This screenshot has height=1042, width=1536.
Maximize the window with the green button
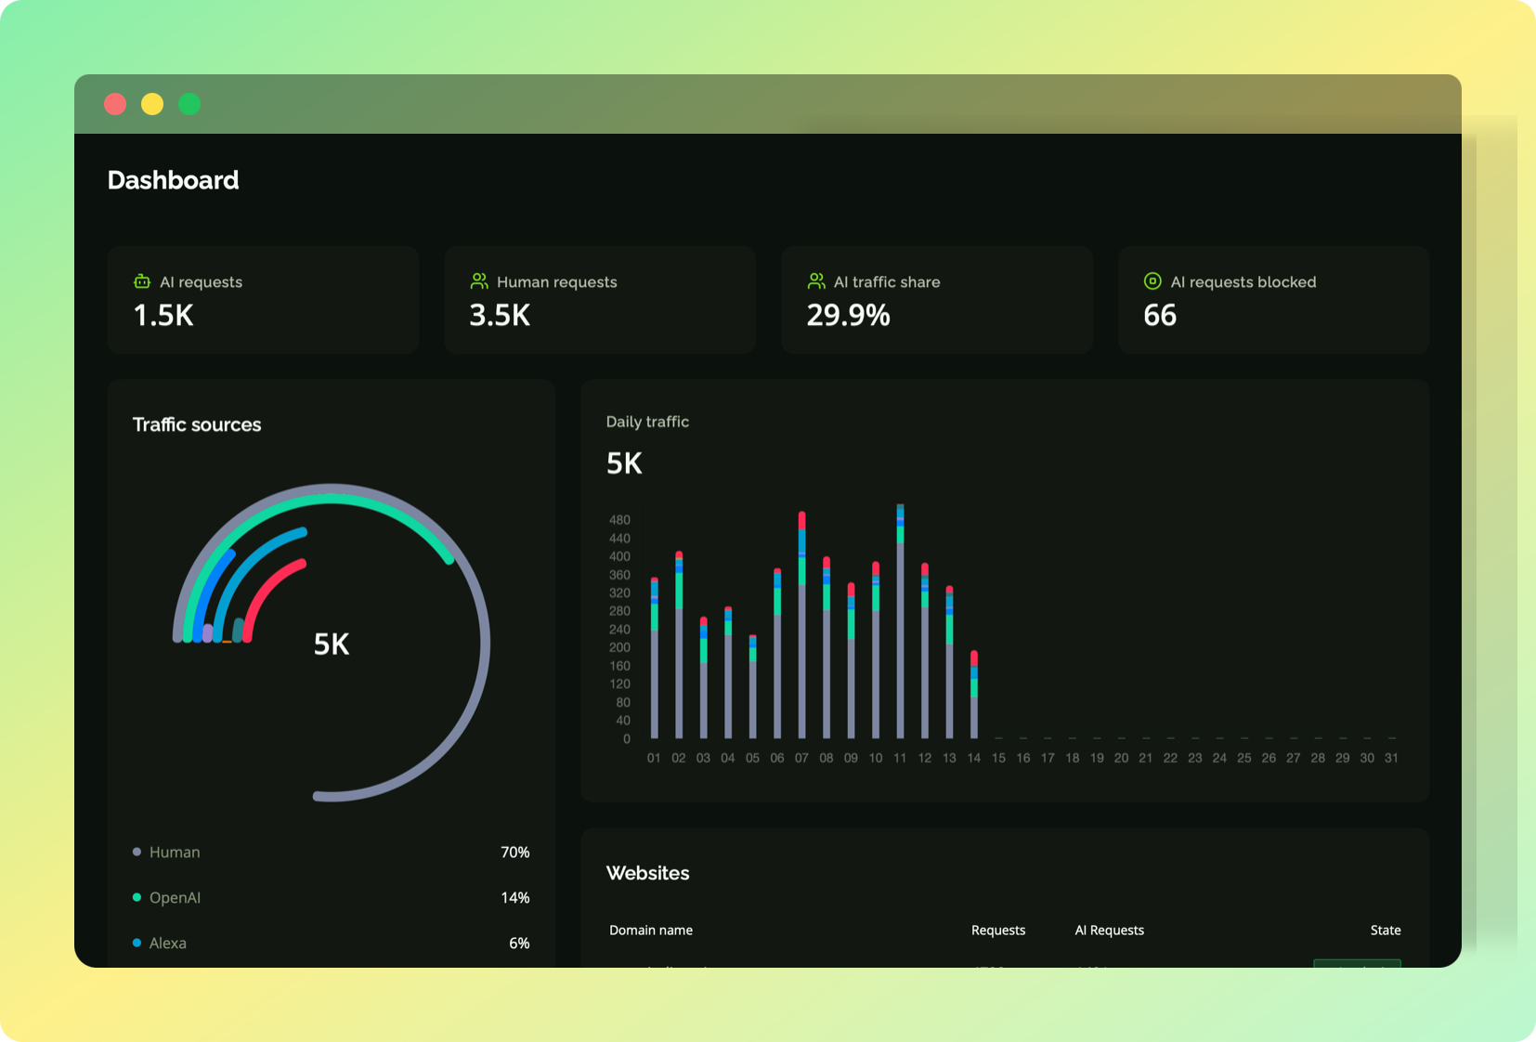[189, 104]
